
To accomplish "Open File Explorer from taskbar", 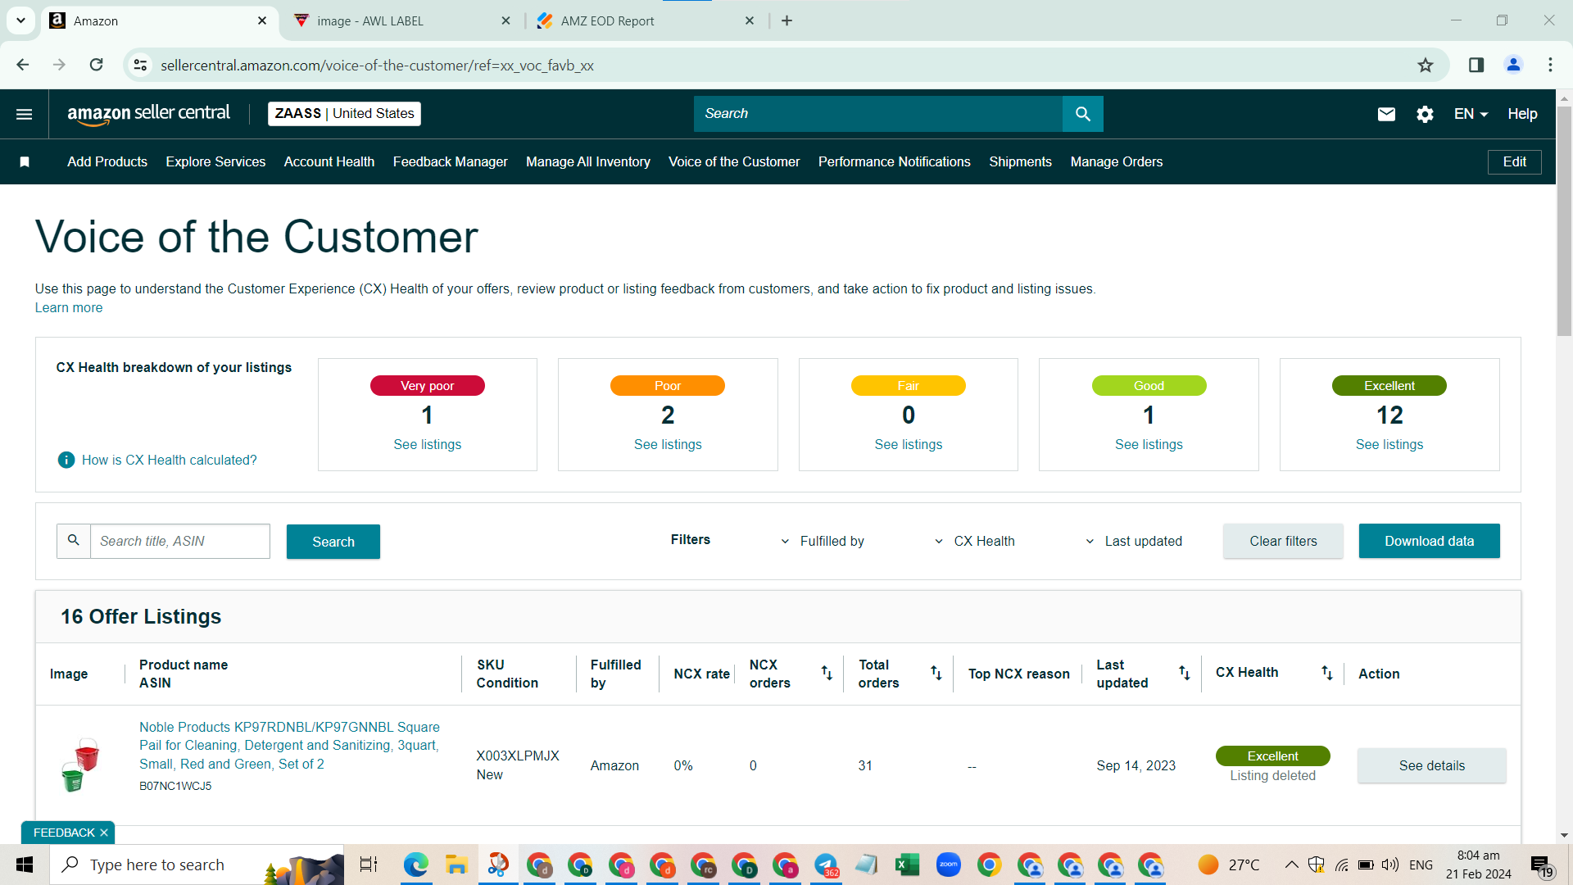I will tap(456, 865).
